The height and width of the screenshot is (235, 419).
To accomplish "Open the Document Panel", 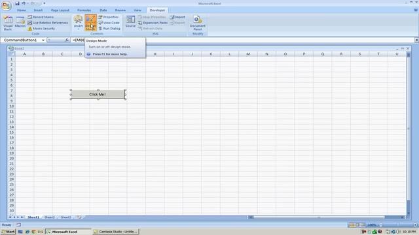I will (x=198, y=23).
